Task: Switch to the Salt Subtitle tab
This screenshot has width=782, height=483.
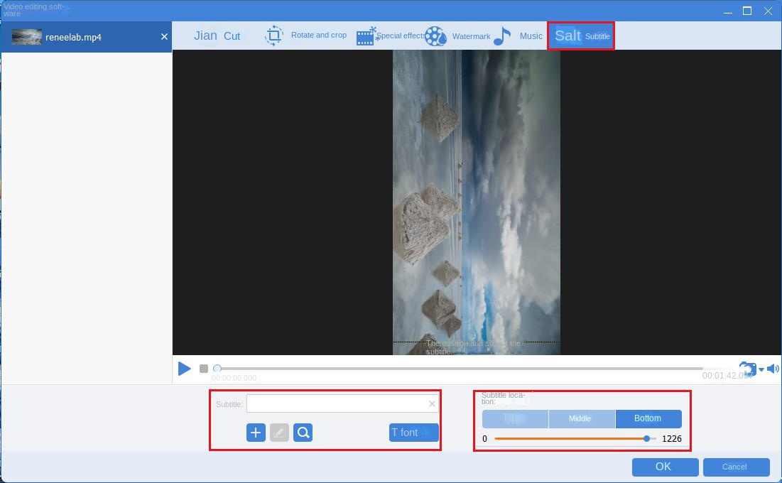Action: tap(580, 34)
